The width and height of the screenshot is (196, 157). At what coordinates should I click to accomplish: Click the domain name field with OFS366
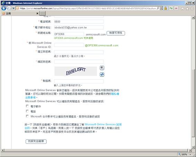point(69,34)
